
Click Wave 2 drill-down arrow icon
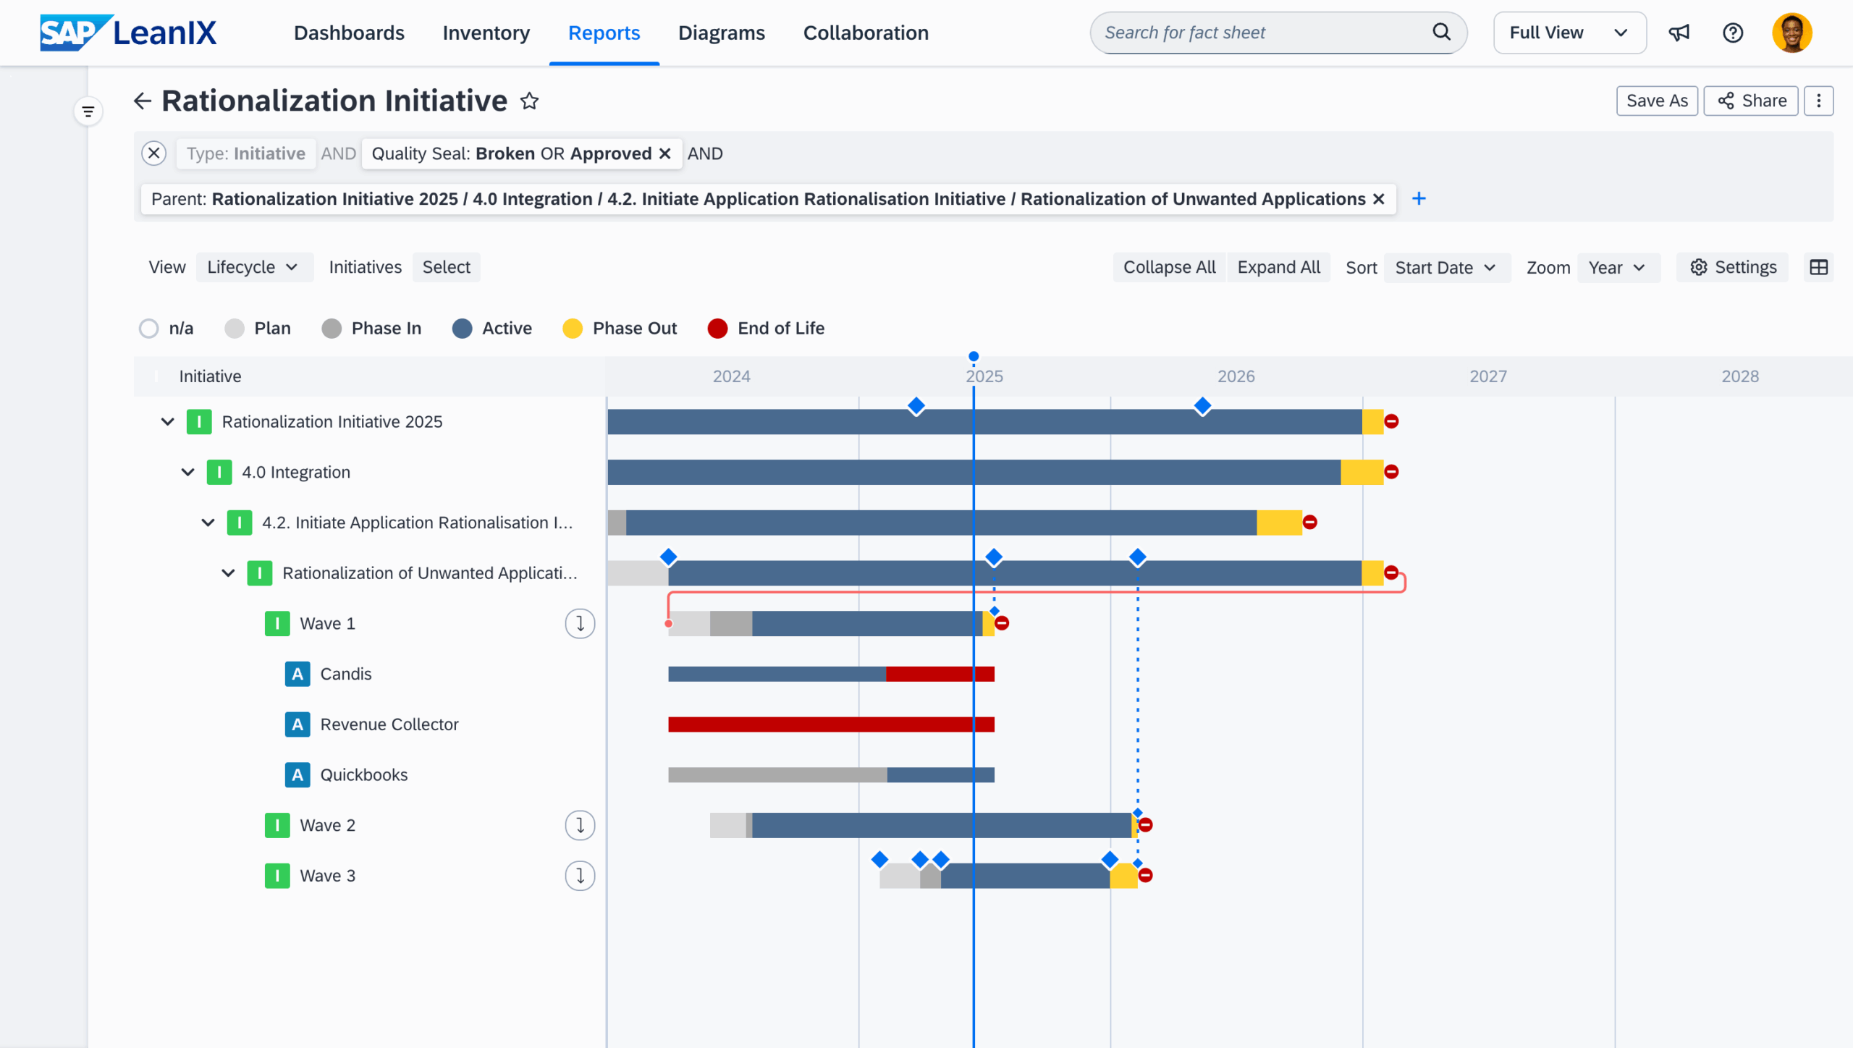[580, 825]
